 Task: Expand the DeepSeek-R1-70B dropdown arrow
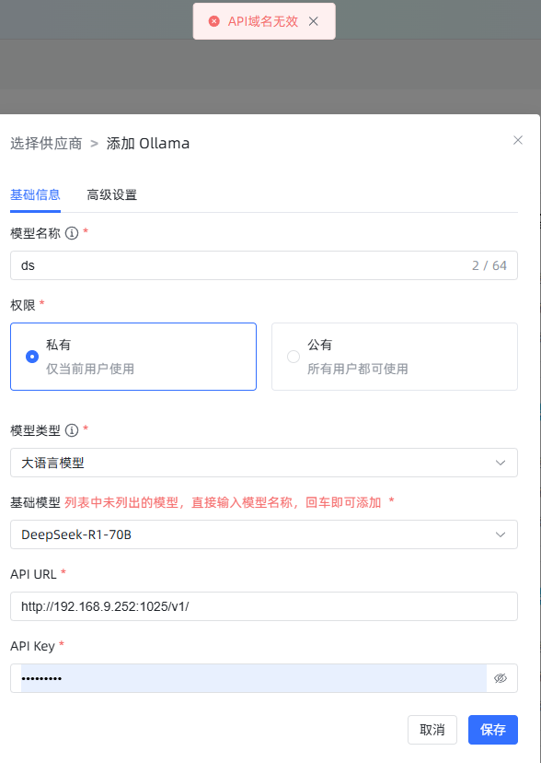click(501, 534)
